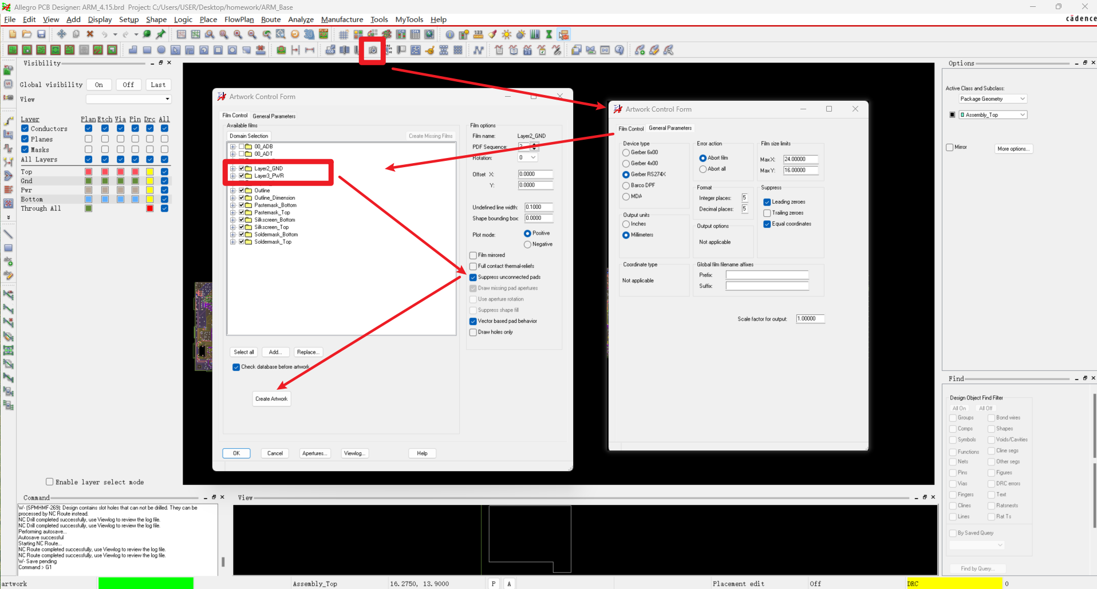
Task: Expand the Layer2_GND film node
Action: point(233,169)
